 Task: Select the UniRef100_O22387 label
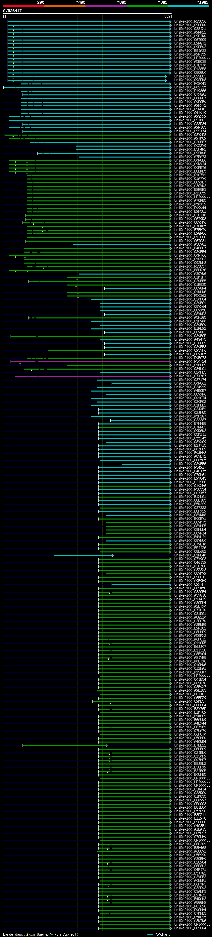coord(190,420)
